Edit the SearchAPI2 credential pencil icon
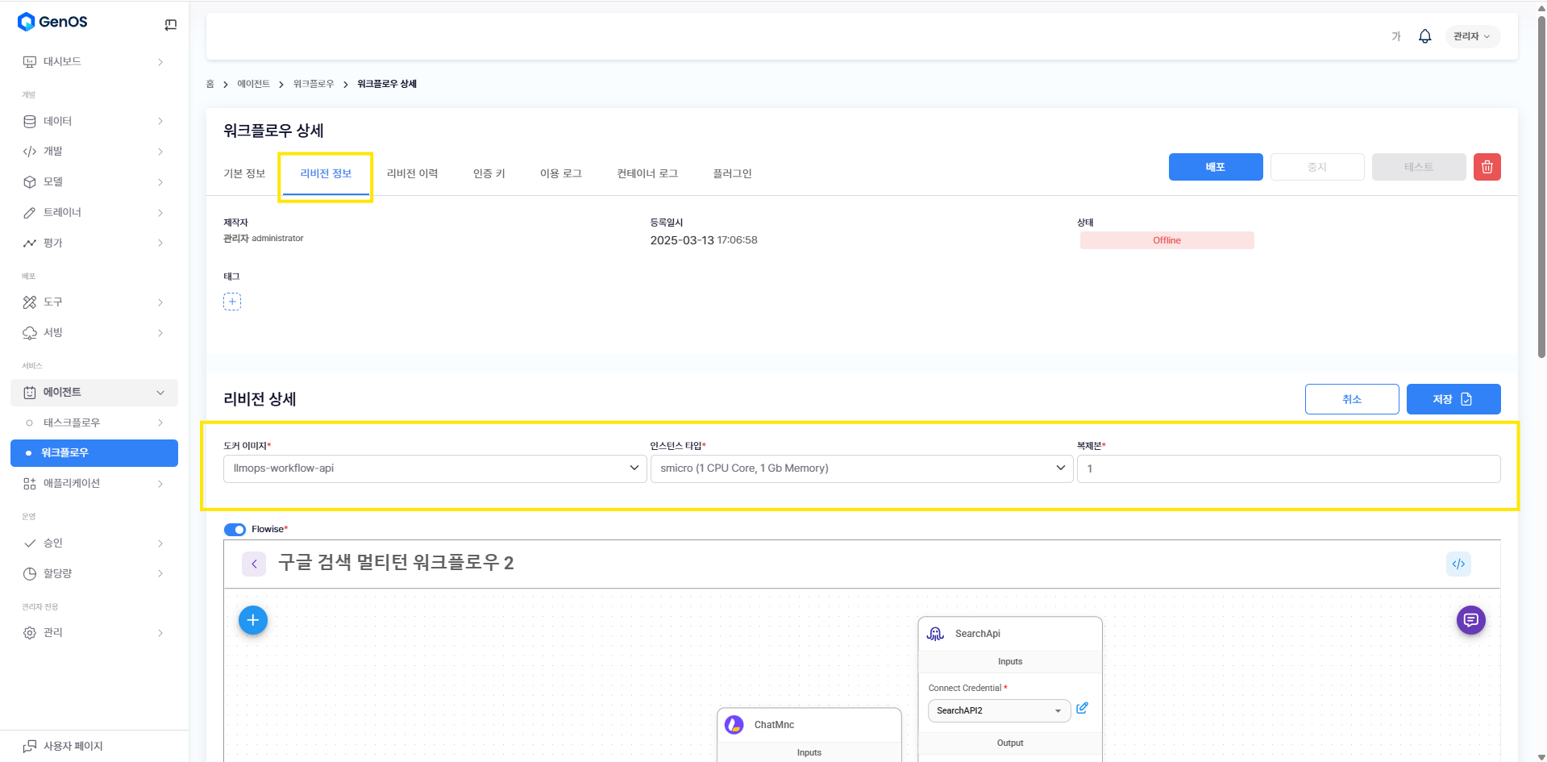This screenshot has height=762, width=1547. pyautogui.click(x=1082, y=708)
